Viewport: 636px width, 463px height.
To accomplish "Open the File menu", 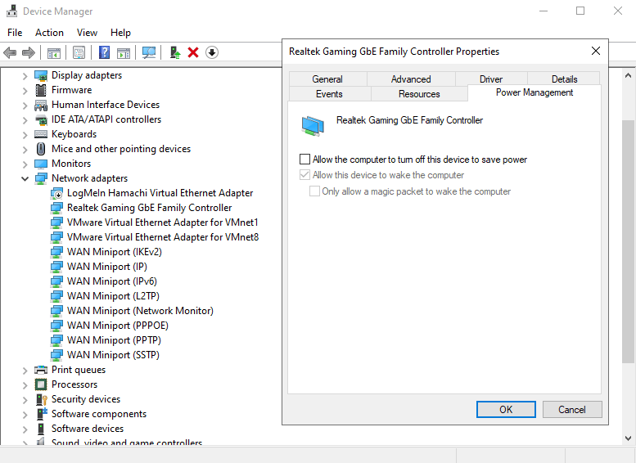I will [x=15, y=33].
